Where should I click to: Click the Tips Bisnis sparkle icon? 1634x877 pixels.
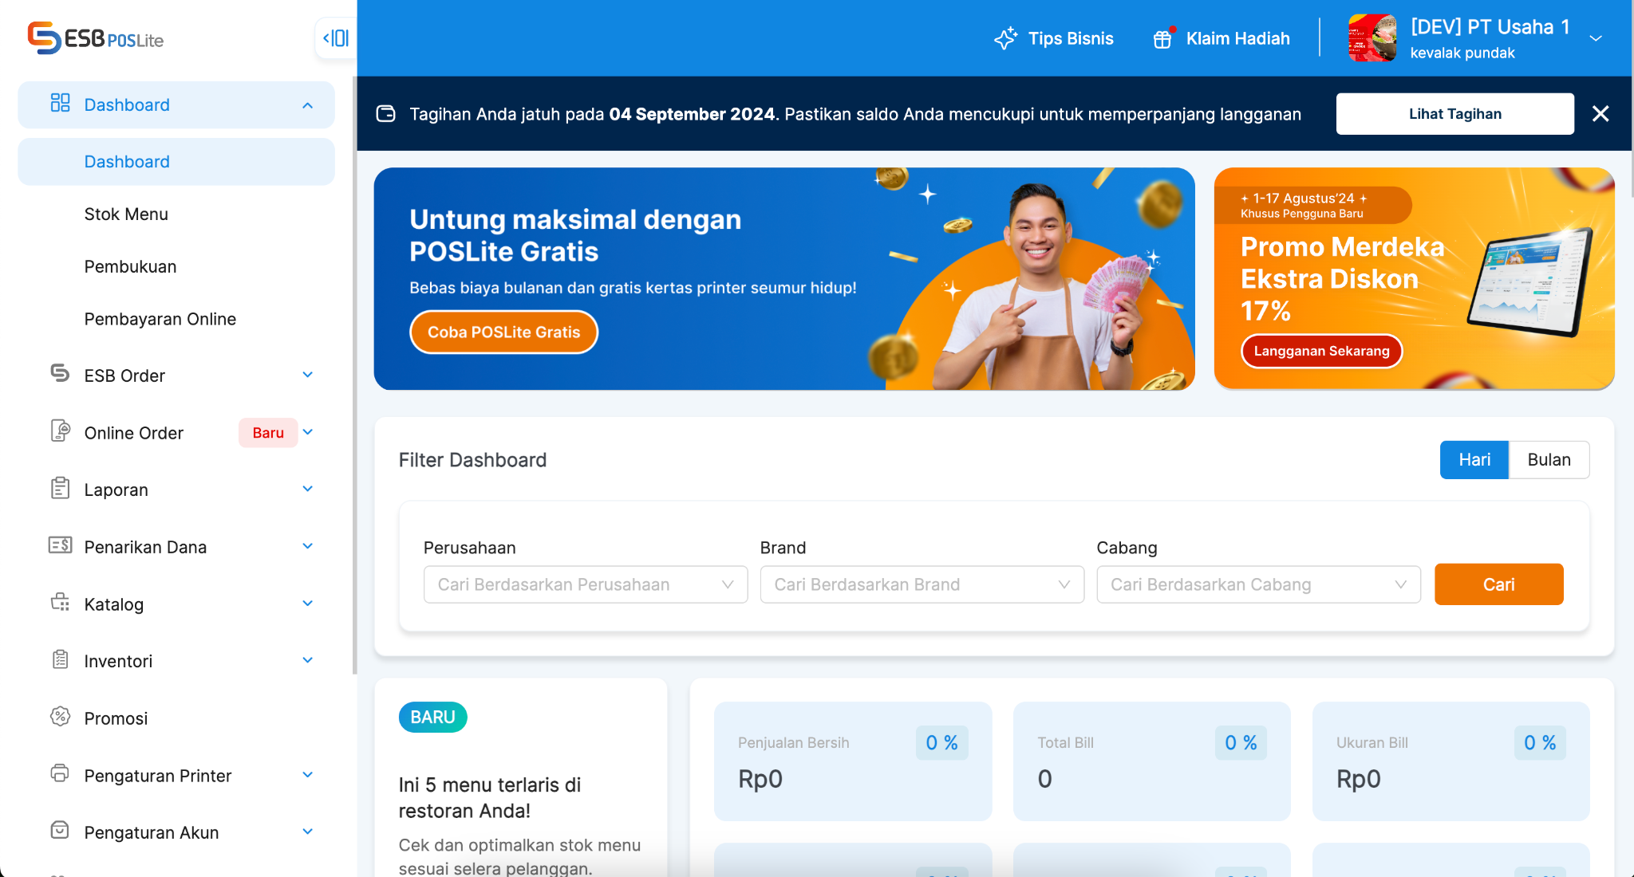click(1005, 38)
